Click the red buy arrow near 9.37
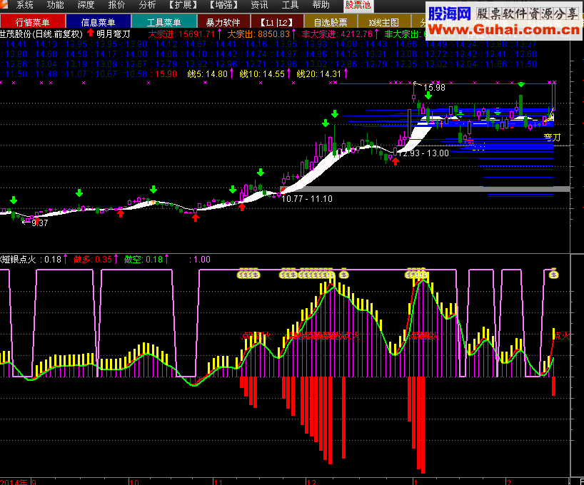The width and height of the screenshot is (584, 485). click(x=36, y=220)
